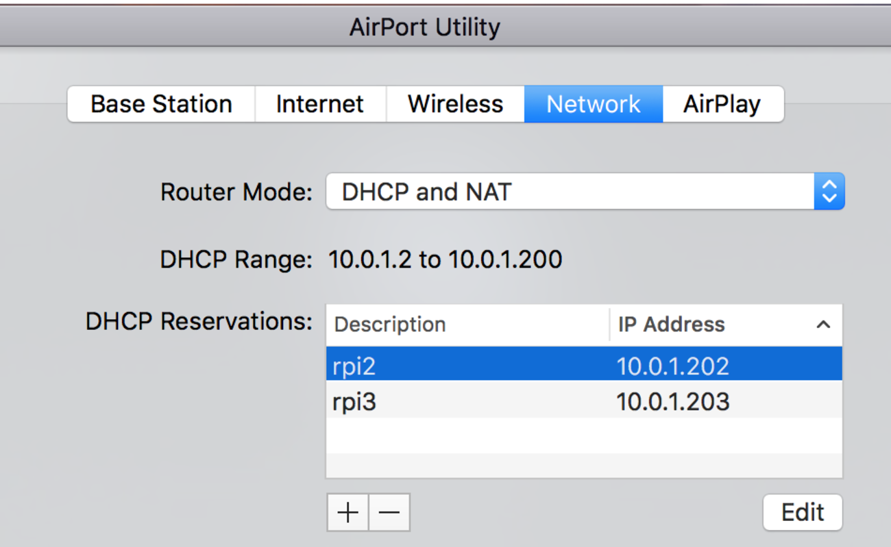Click IP address 10.0.1.202
The width and height of the screenshot is (891, 547).
coord(672,366)
